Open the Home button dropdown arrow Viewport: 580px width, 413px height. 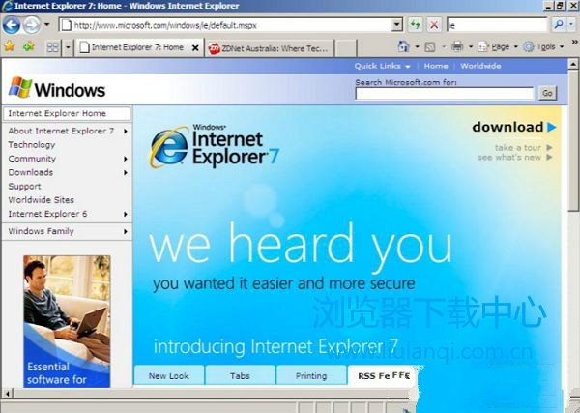point(417,47)
